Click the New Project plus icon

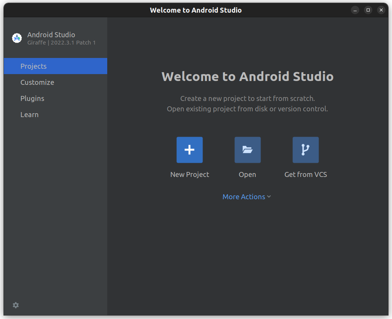[189, 150]
